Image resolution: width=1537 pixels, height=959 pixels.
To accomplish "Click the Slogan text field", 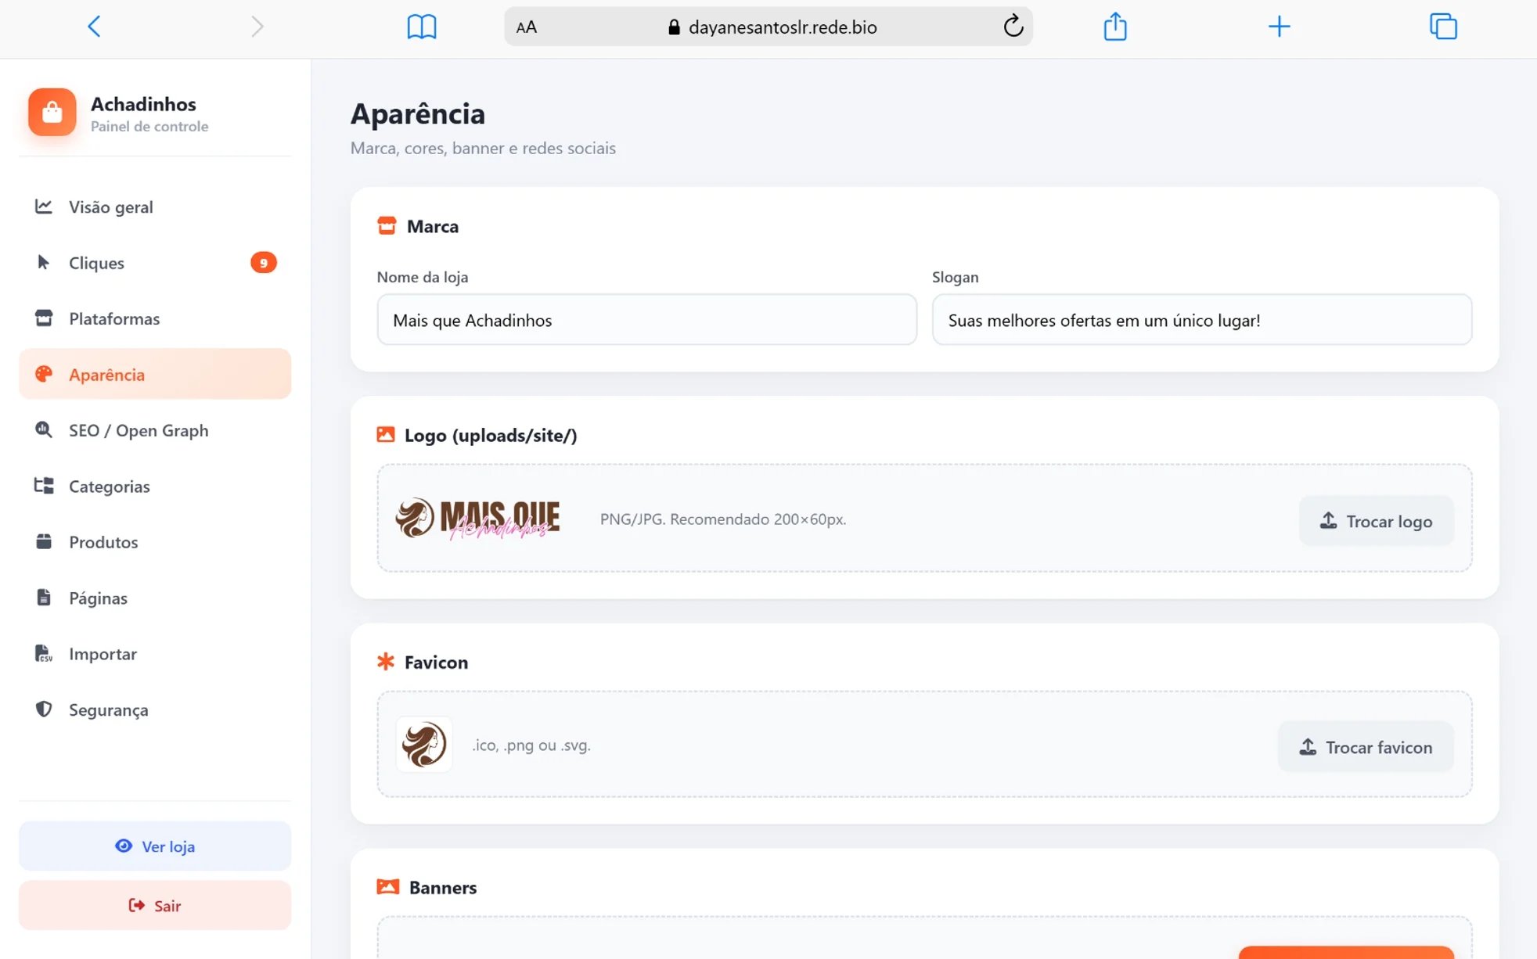I will (x=1202, y=320).
